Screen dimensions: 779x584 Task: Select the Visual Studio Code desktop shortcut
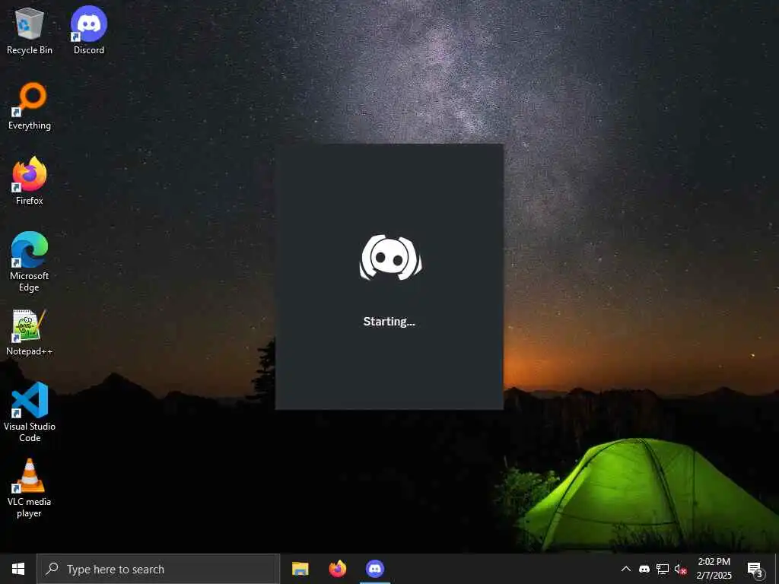30,412
